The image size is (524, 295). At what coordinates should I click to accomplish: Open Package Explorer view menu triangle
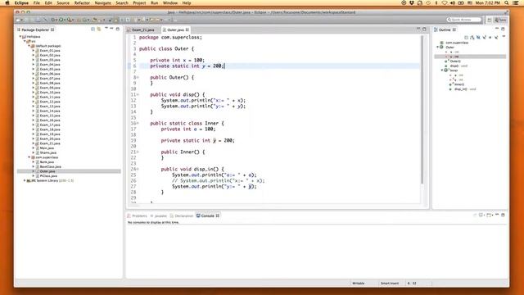click(x=106, y=29)
